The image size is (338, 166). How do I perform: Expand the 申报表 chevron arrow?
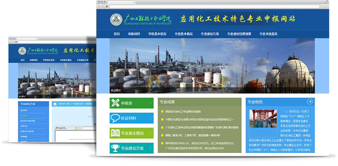click(150, 103)
